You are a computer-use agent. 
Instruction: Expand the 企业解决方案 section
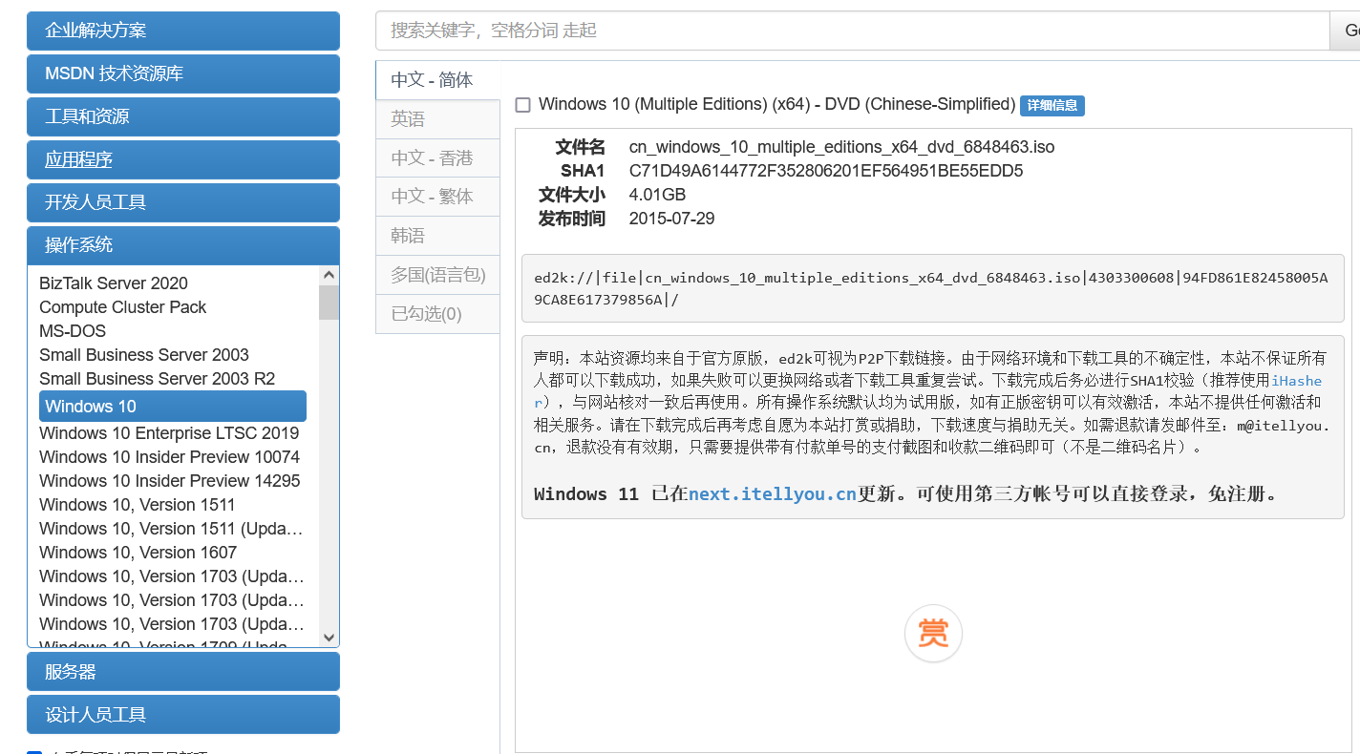click(183, 31)
